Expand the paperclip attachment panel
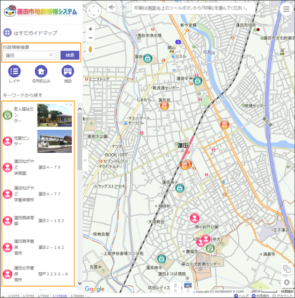295x298 pixels. (x=175, y=287)
